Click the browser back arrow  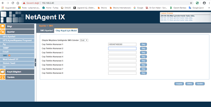pos(3,3)
